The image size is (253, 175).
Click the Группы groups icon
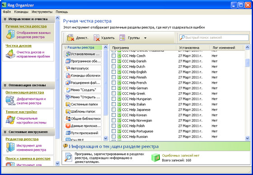click(122, 38)
